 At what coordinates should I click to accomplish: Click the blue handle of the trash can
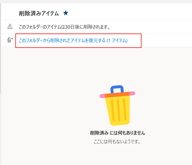tap(117, 88)
